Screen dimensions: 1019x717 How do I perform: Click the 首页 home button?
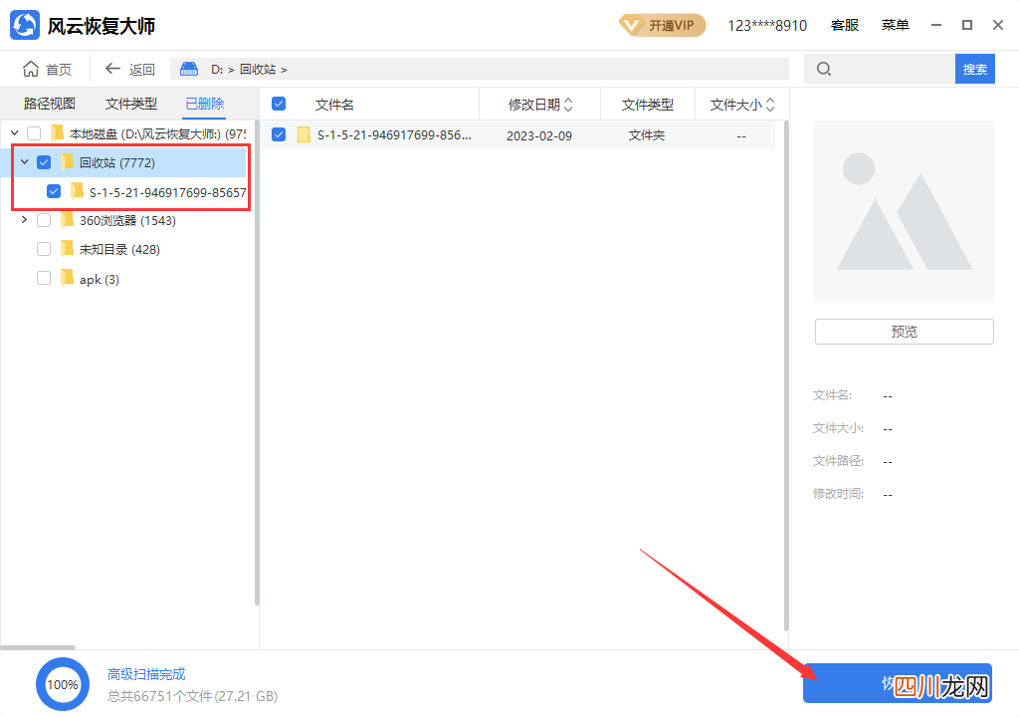pyautogui.click(x=48, y=69)
